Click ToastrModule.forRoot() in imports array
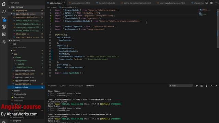Viewport: 219px width, 123px height. pos(71,59)
